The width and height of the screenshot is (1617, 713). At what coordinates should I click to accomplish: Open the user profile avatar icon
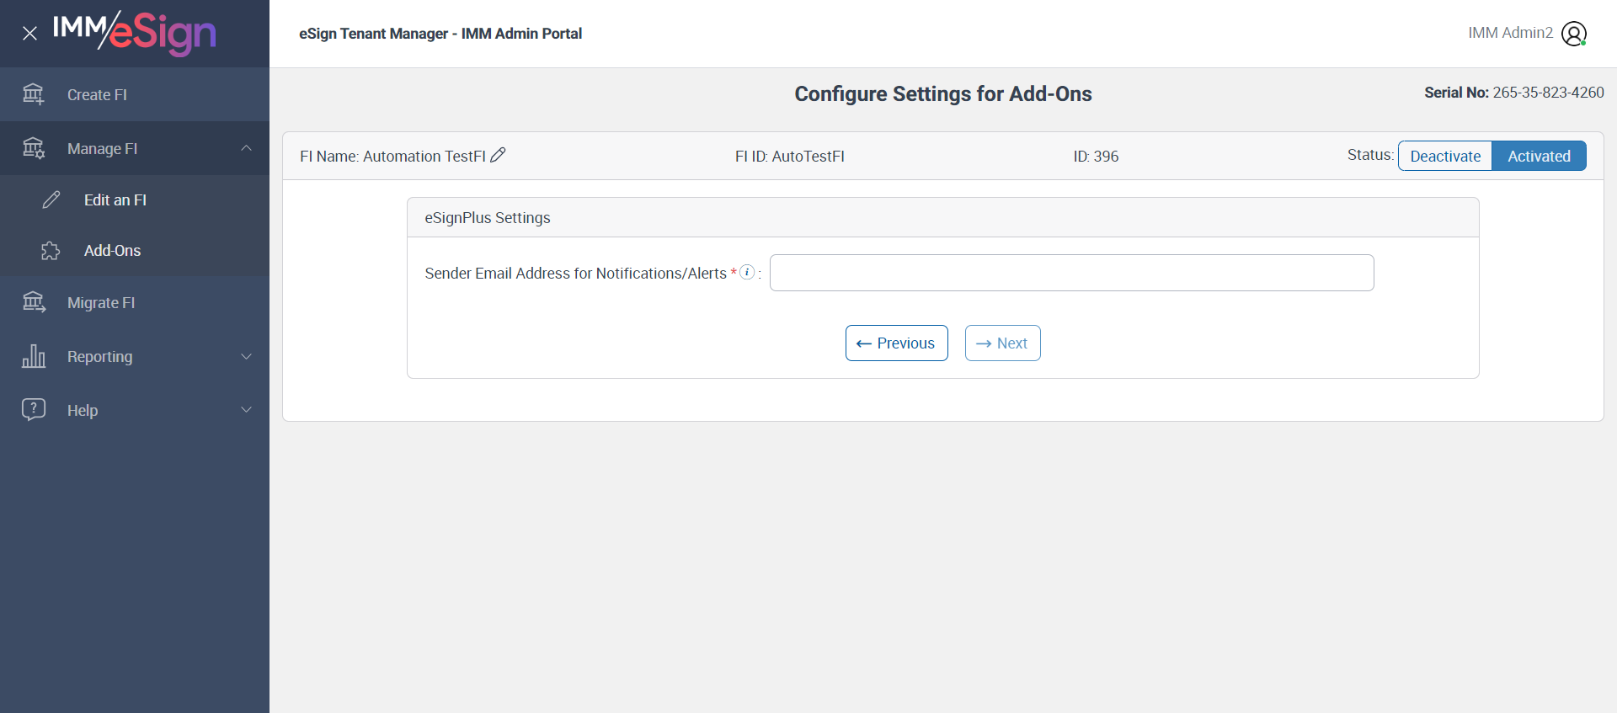pyautogui.click(x=1573, y=34)
